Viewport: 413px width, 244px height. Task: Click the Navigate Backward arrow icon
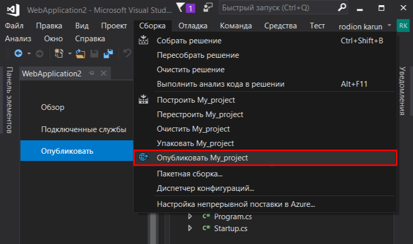[x=18, y=53]
